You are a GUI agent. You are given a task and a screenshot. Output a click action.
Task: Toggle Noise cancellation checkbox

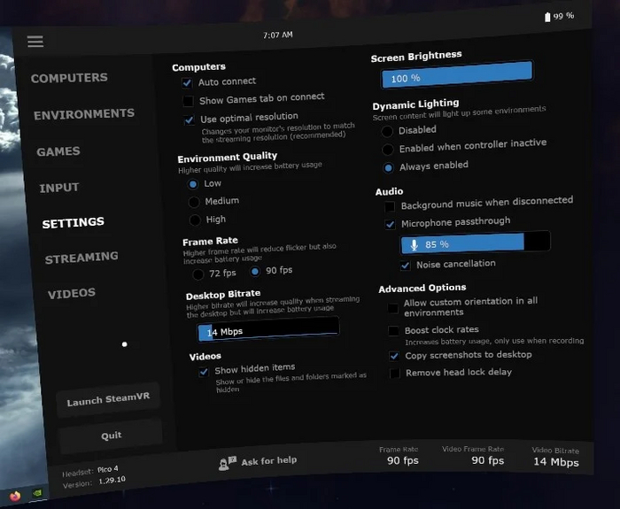click(406, 266)
